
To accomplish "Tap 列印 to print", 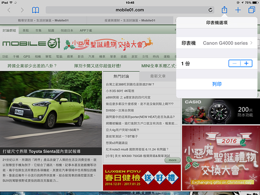I will (x=217, y=84).
